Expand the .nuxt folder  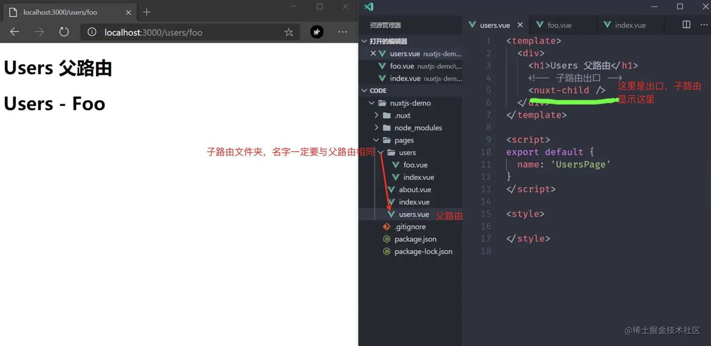point(376,115)
